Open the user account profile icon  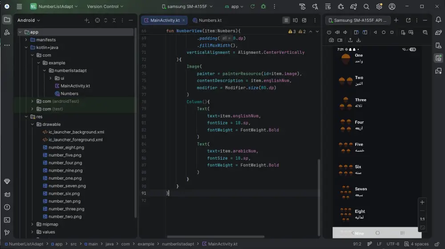click(392, 6)
